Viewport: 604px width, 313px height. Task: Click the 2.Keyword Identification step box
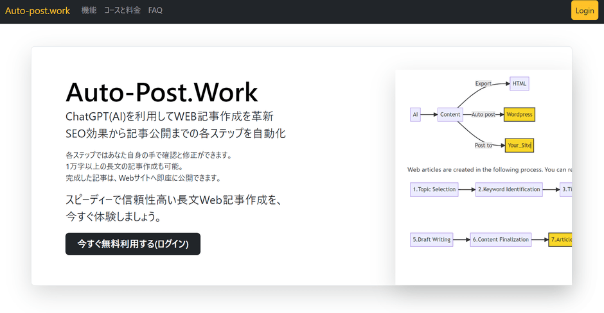[x=509, y=189]
